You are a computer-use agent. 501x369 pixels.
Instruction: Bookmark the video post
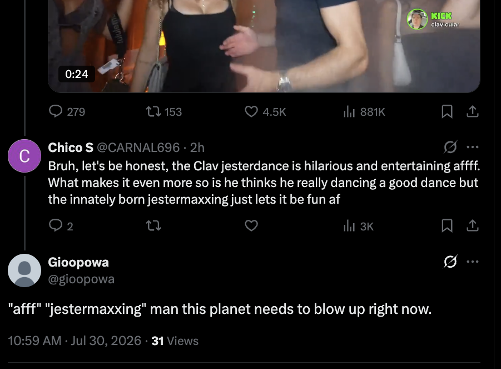click(x=447, y=112)
